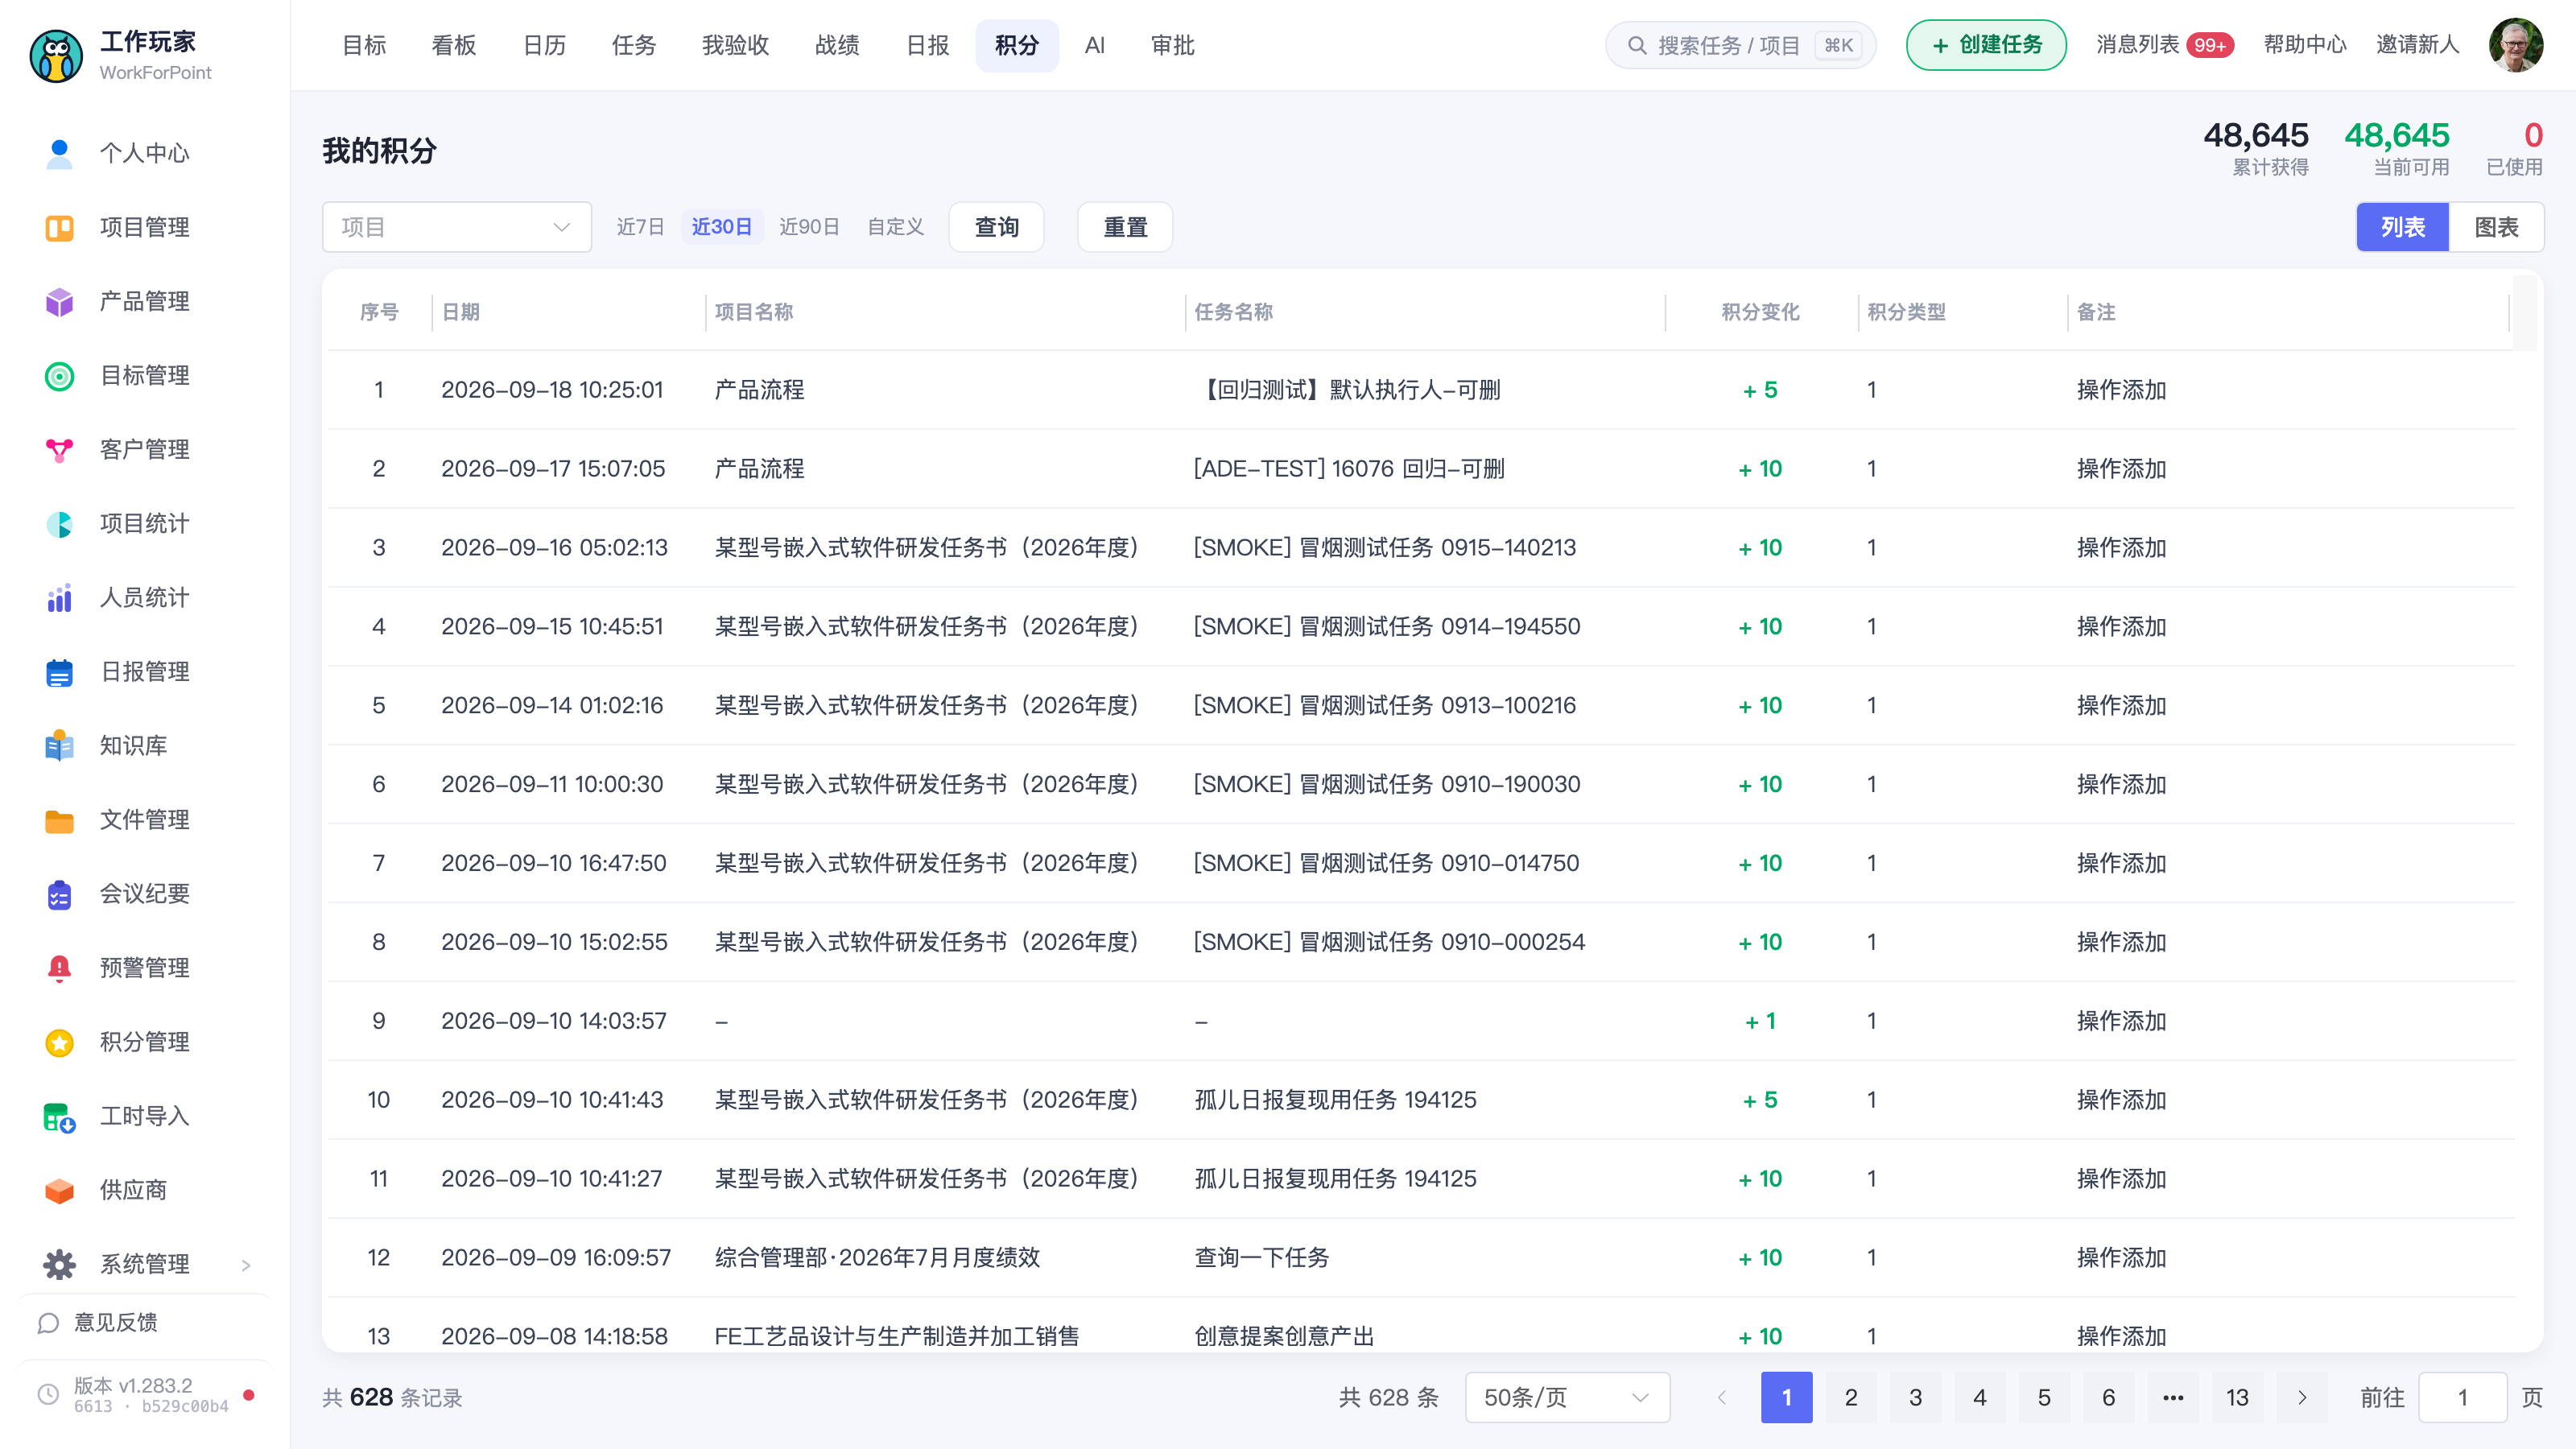Click the 会议纪要 clipboard icon
The width and height of the screenshot is (2576, 1449).
[59, 894]
